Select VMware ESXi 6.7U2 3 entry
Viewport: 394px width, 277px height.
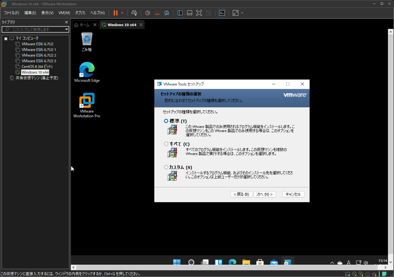click(39, 61)
